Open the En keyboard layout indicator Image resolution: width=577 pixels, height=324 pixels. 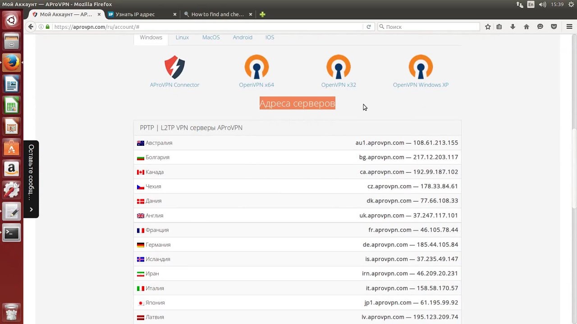click(x=531, y=4)
